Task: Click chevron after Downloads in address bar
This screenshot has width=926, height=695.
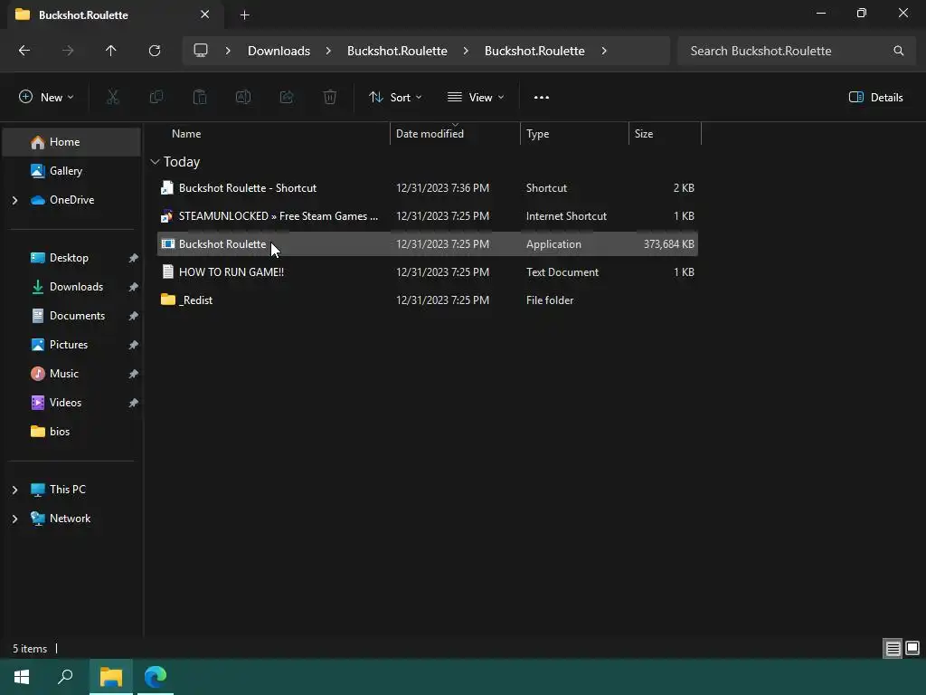Action: (x=328, y=51)
